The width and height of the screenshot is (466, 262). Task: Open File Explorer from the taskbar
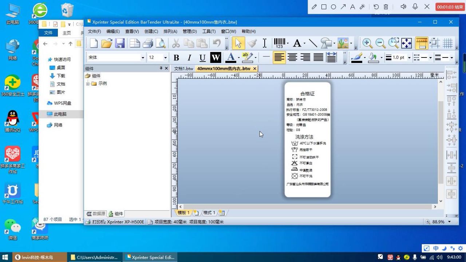tap(95, 257)
